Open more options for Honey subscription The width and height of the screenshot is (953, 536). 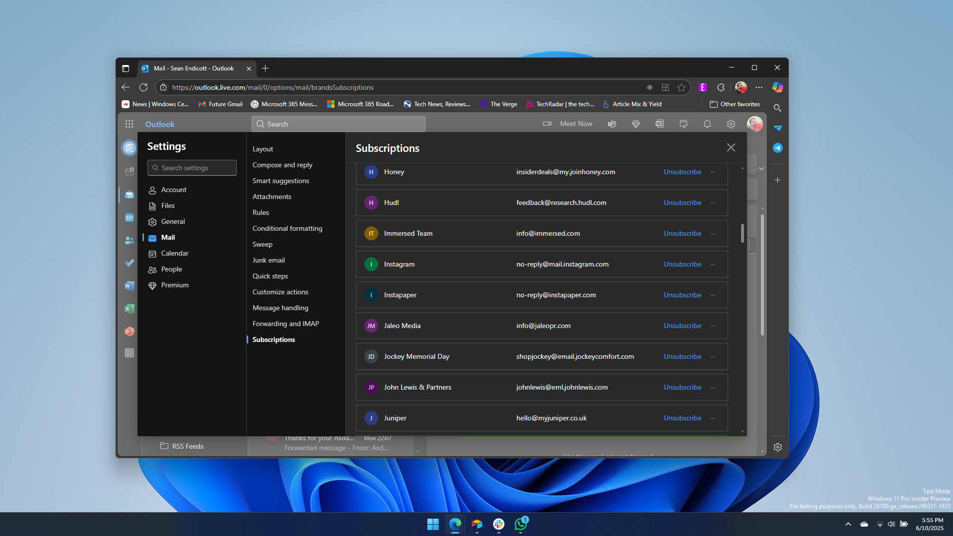(x=713, y=172)
